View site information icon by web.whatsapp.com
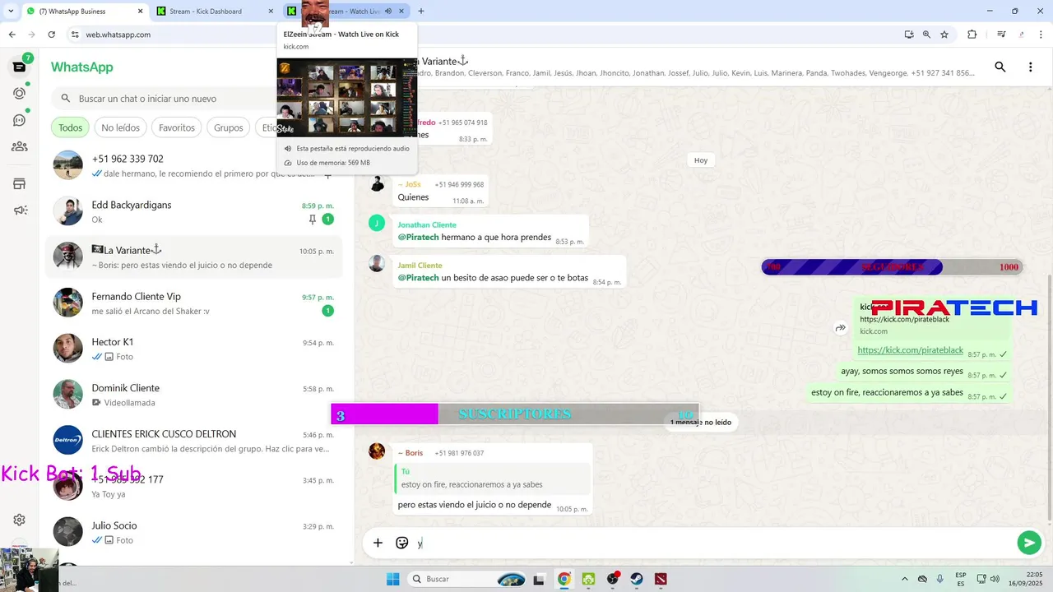Viewport: 1053px width, 592px height. click(74, 35)
